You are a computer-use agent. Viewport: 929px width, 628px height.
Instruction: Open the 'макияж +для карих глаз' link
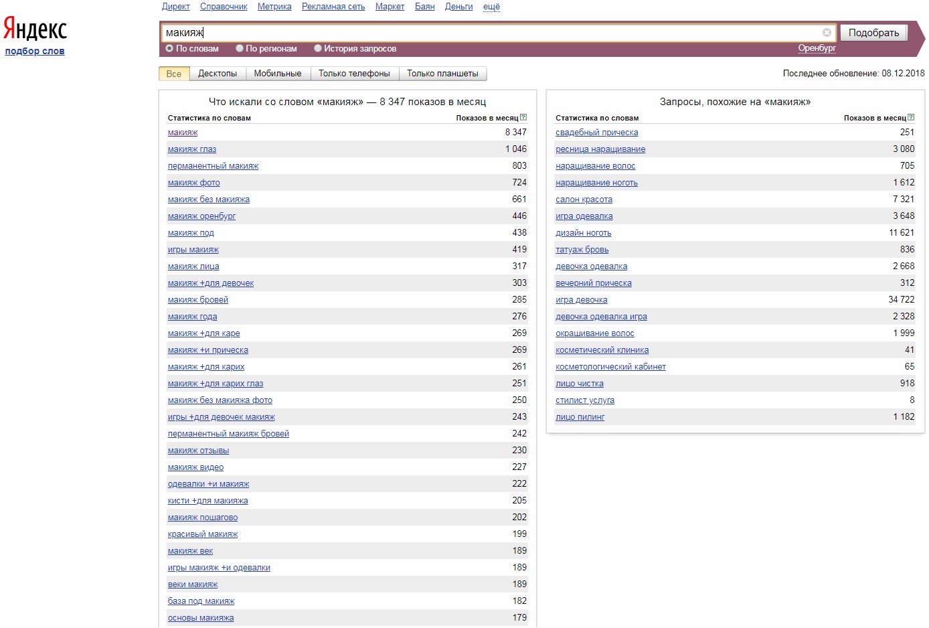point(216,384)
